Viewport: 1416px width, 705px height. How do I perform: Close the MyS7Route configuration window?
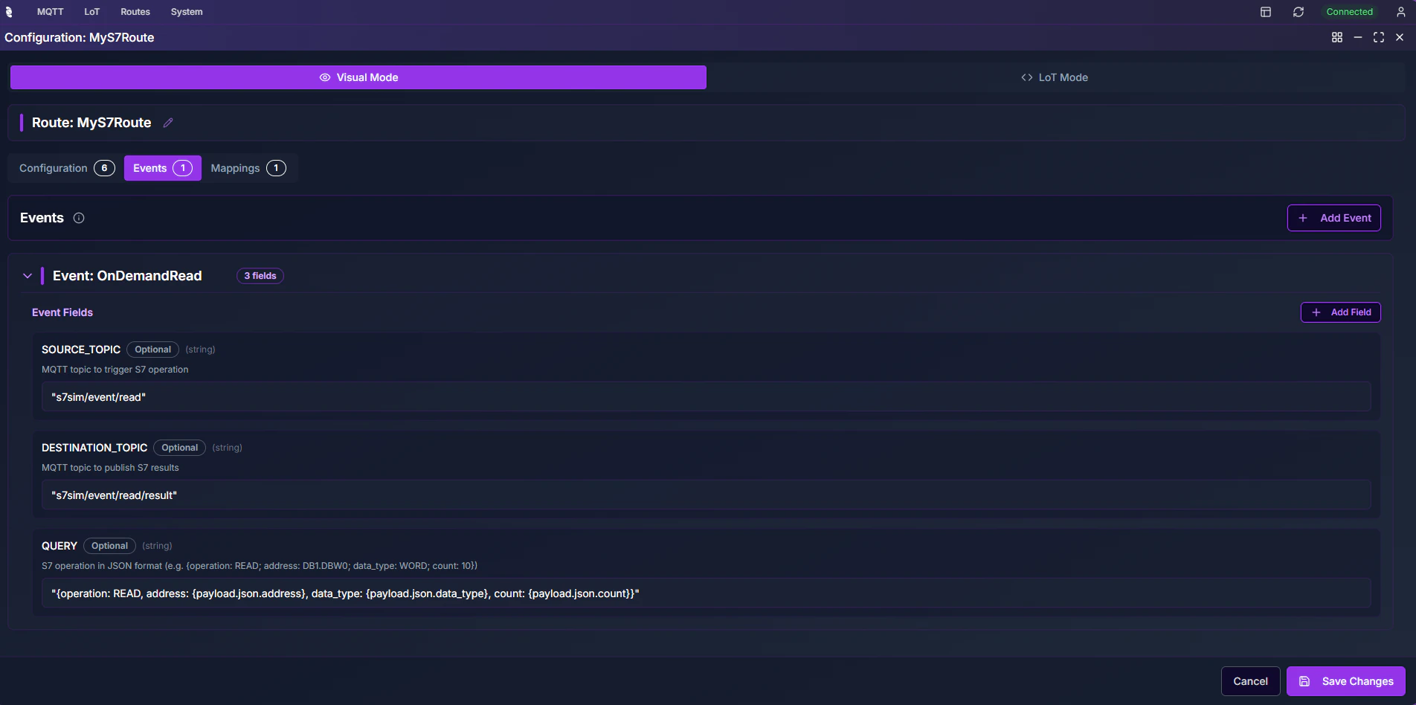1400,37
